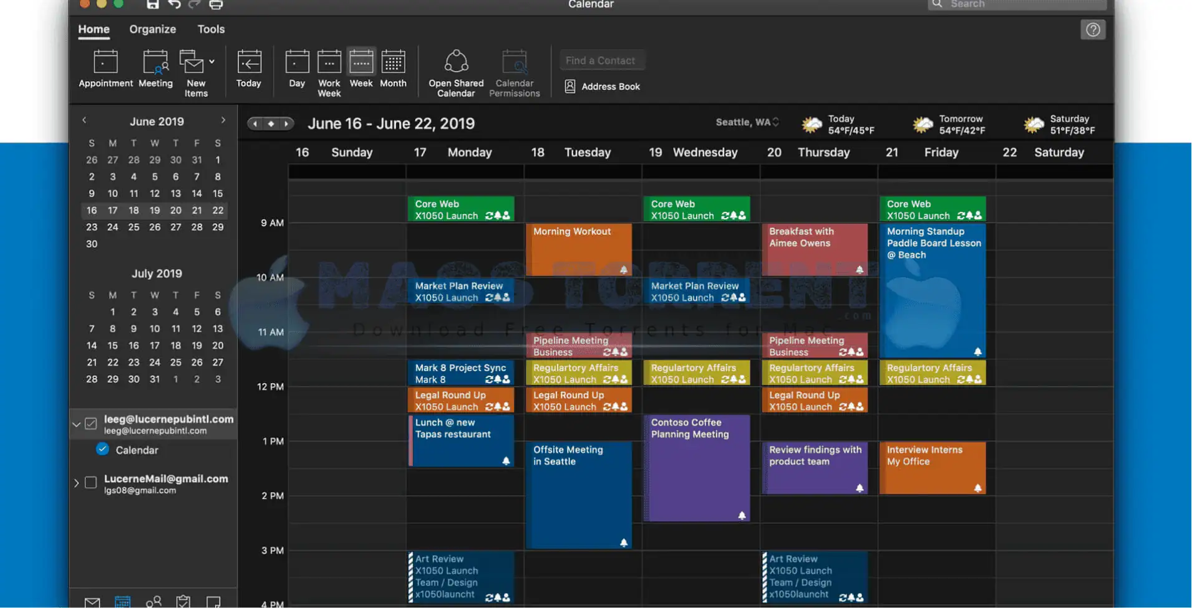Screen dimensions: 1192x608
Task: Expand the New Items dropdown arrow
Action: click(212, 62)
